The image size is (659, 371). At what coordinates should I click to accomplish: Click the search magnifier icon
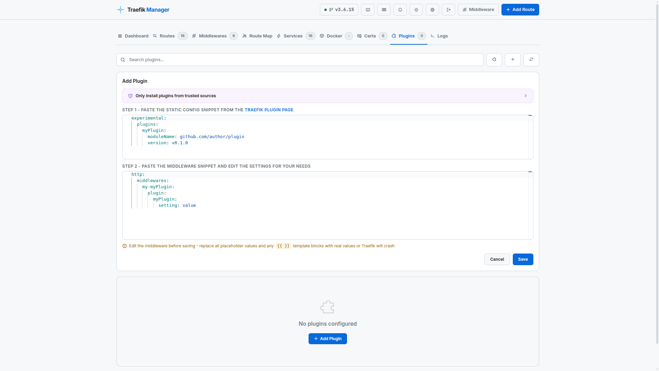point(123,60)
